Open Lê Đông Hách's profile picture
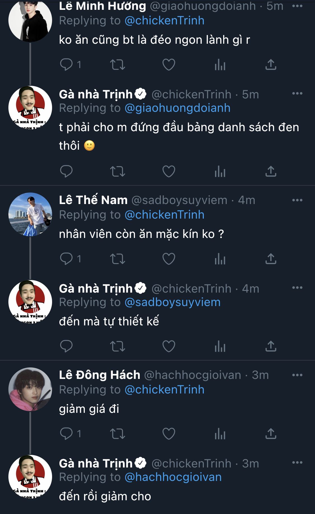This screenshot has height=514, width=315. coord(30,389)
